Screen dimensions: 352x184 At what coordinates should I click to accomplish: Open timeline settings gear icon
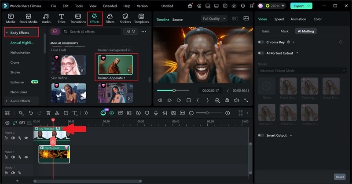point(7,123)
